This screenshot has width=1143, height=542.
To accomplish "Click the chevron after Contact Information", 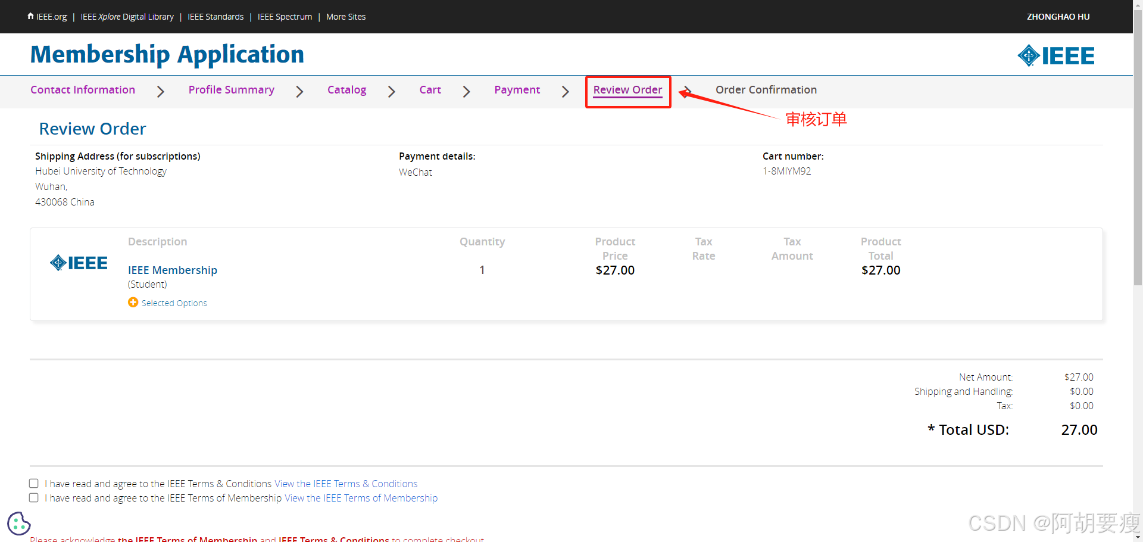I will click(160, 91).
